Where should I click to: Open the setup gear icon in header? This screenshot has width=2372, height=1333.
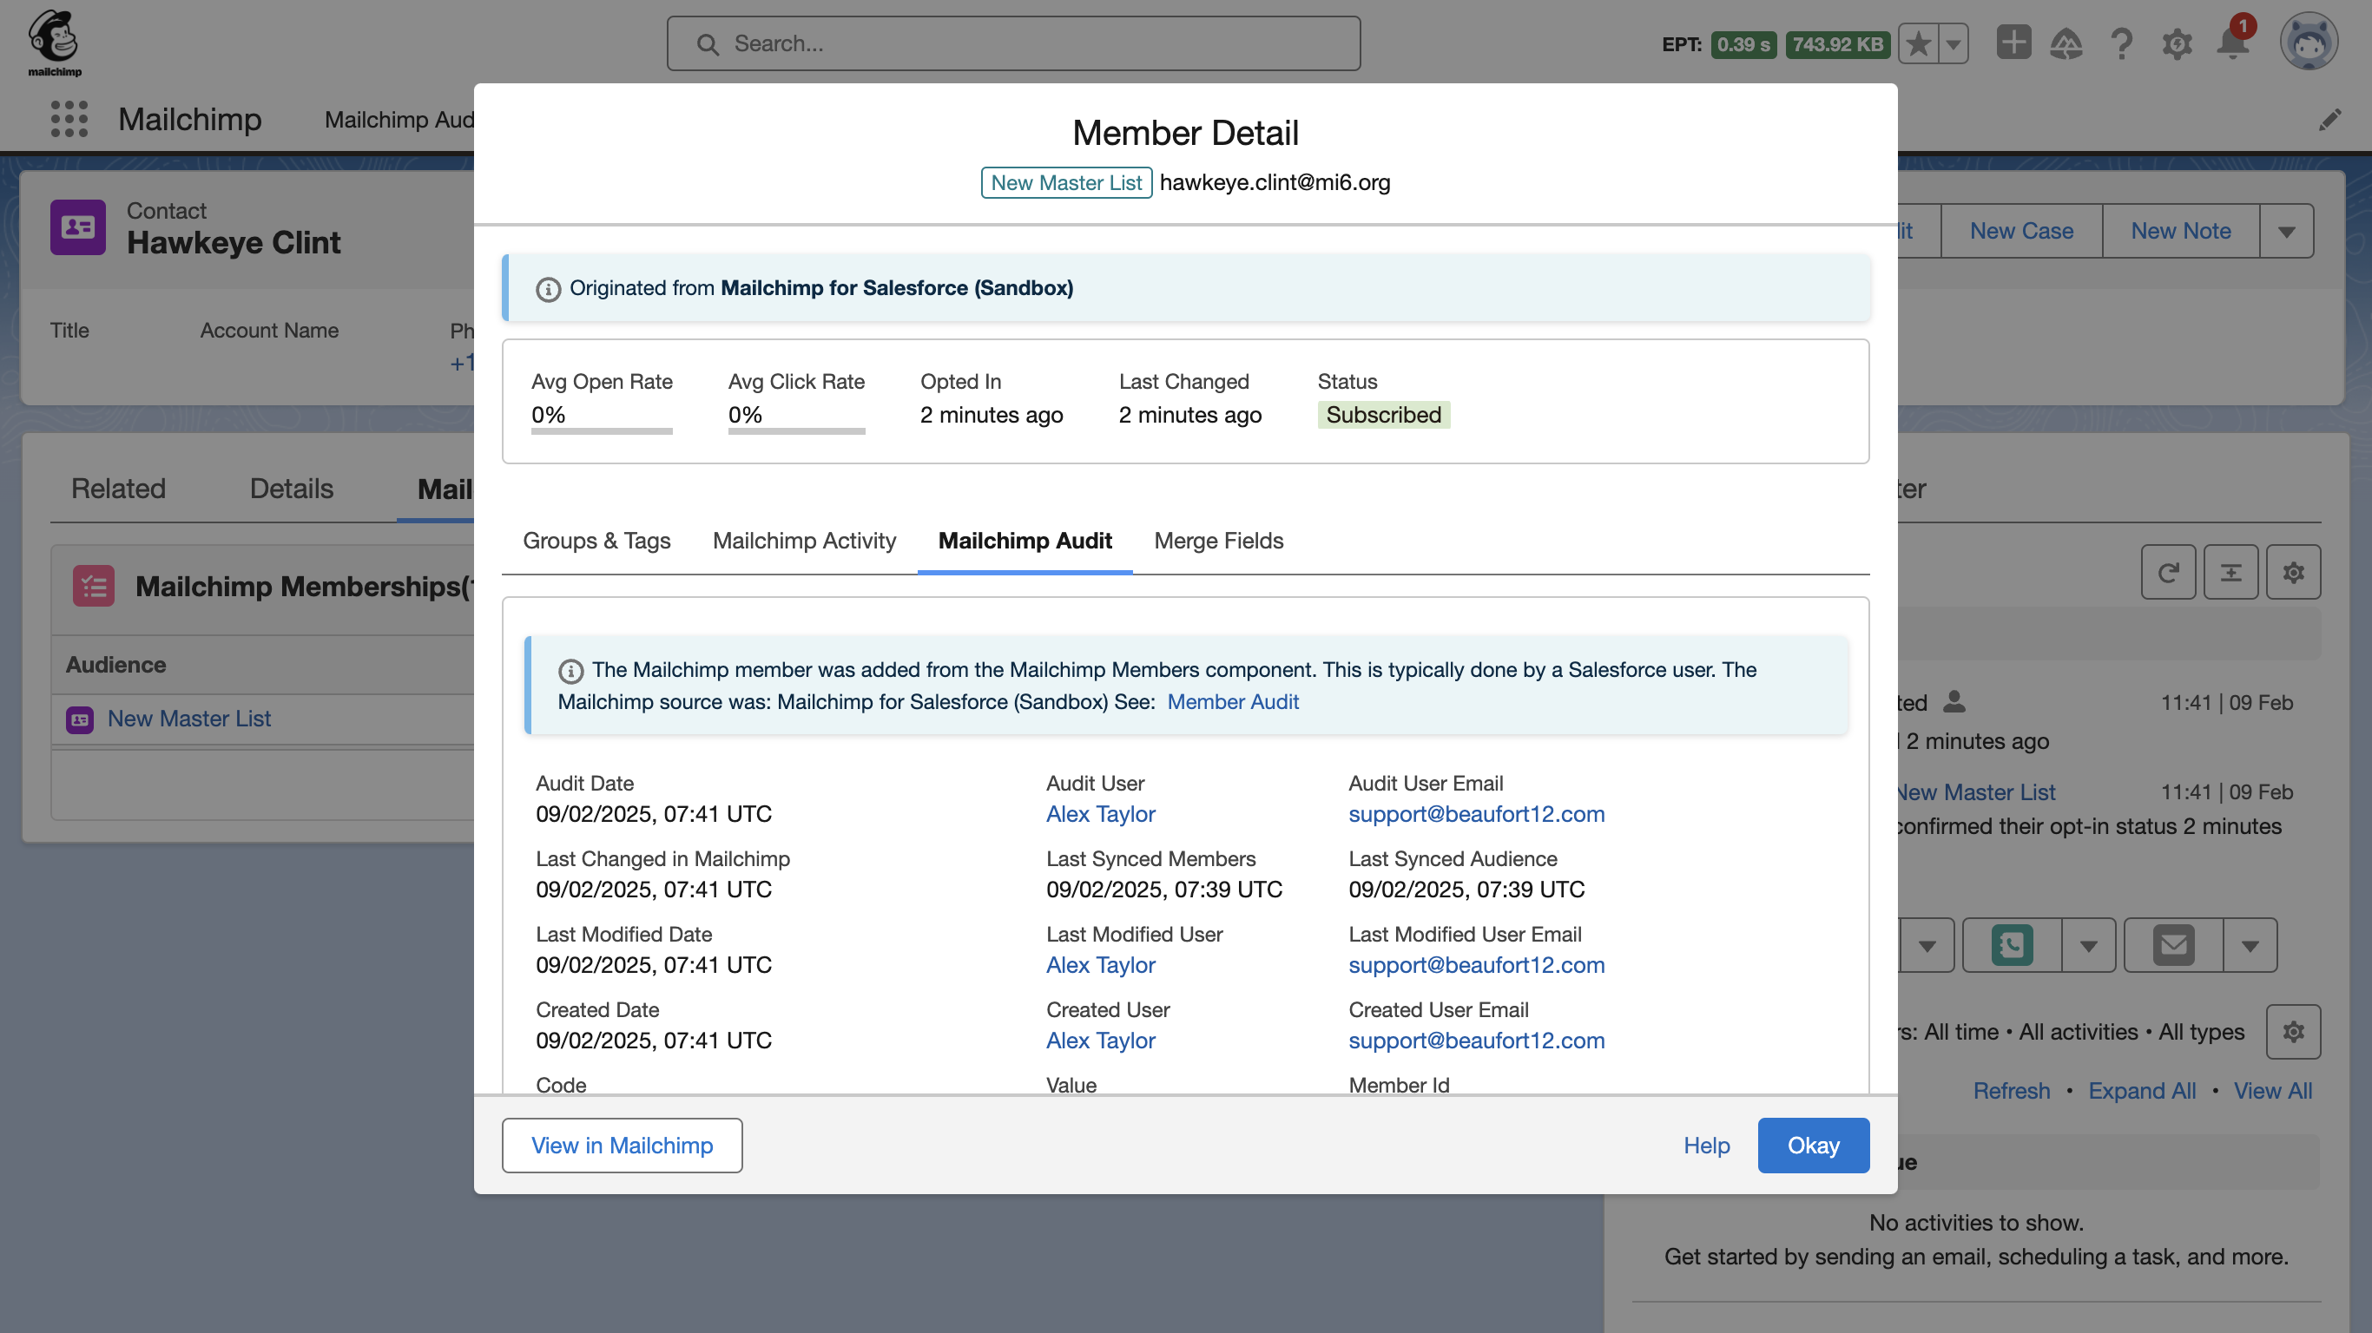point(2177,43)
